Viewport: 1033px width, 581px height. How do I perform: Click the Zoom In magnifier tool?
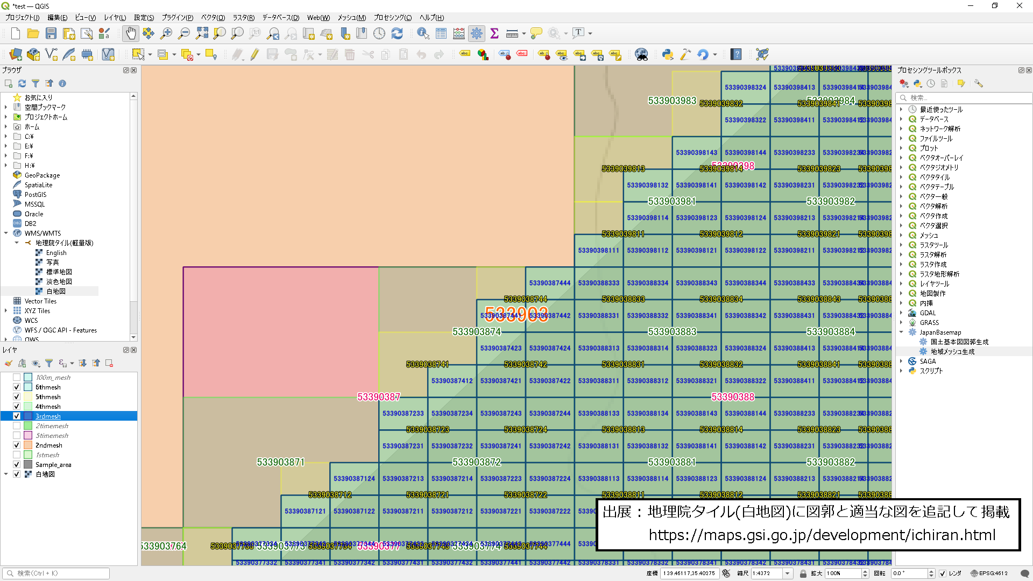(166, 33)
